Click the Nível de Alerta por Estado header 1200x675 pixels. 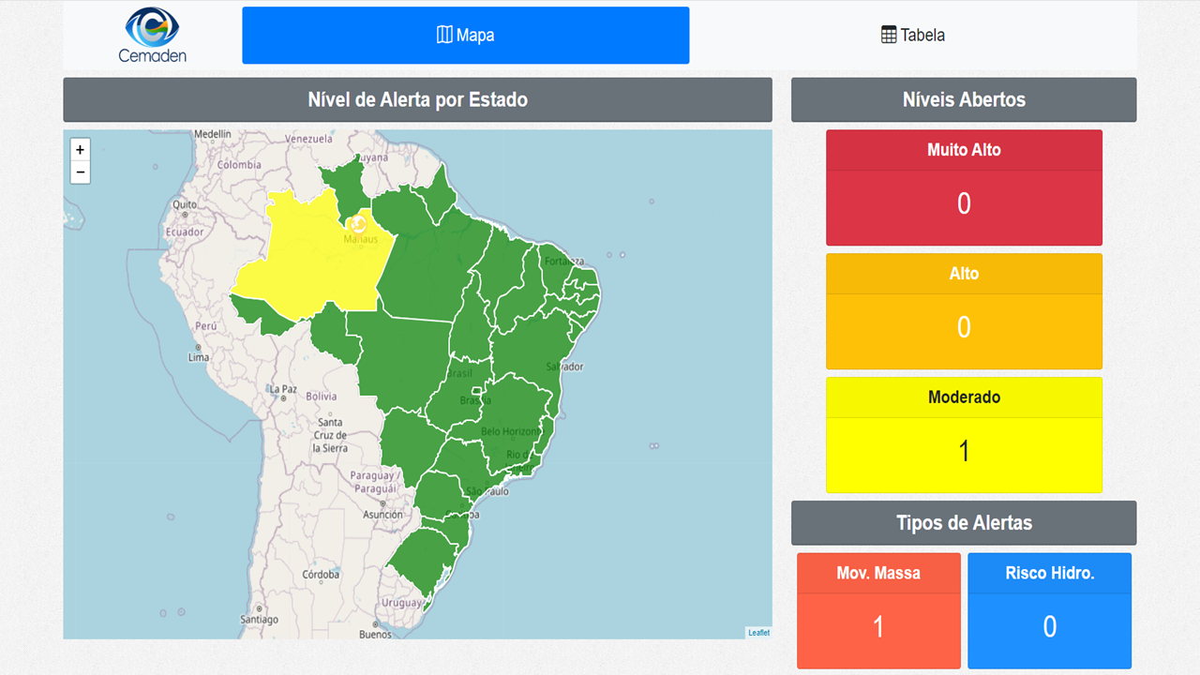click(417, 100)
